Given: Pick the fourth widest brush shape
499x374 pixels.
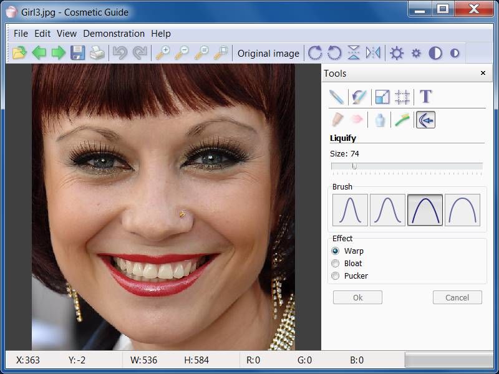Looking at the screenshot, I should click(x=462, y=210).
